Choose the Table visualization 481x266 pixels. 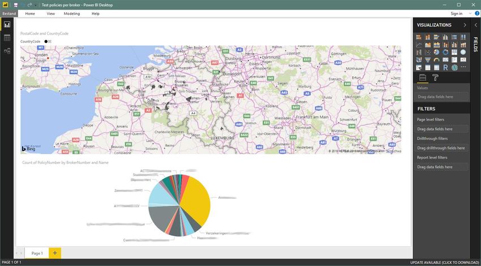[x=428, y=68]
